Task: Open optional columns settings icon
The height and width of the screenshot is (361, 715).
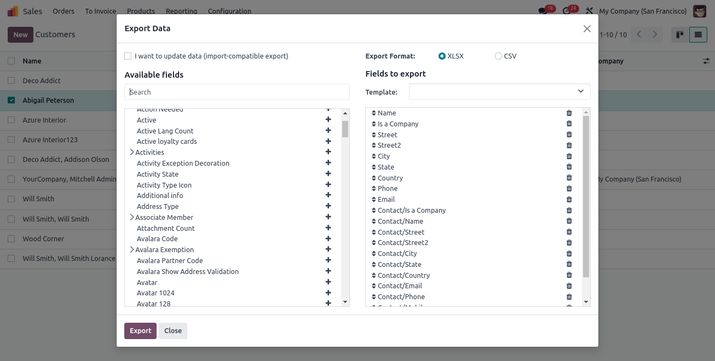Action: point(706,61)
